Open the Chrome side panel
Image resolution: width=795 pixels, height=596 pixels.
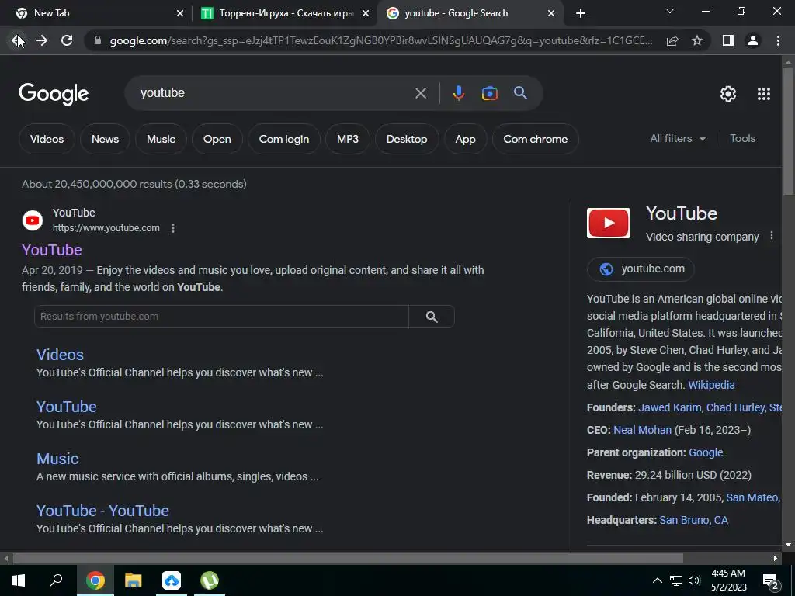pyautogui.click(x=728, y=40)
